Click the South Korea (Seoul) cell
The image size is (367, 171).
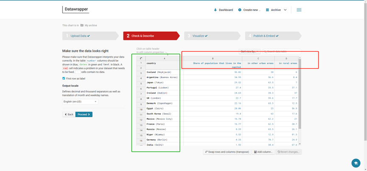[x=164, y=114]
